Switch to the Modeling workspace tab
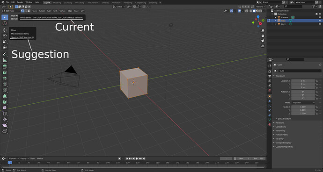 [57, 3]
